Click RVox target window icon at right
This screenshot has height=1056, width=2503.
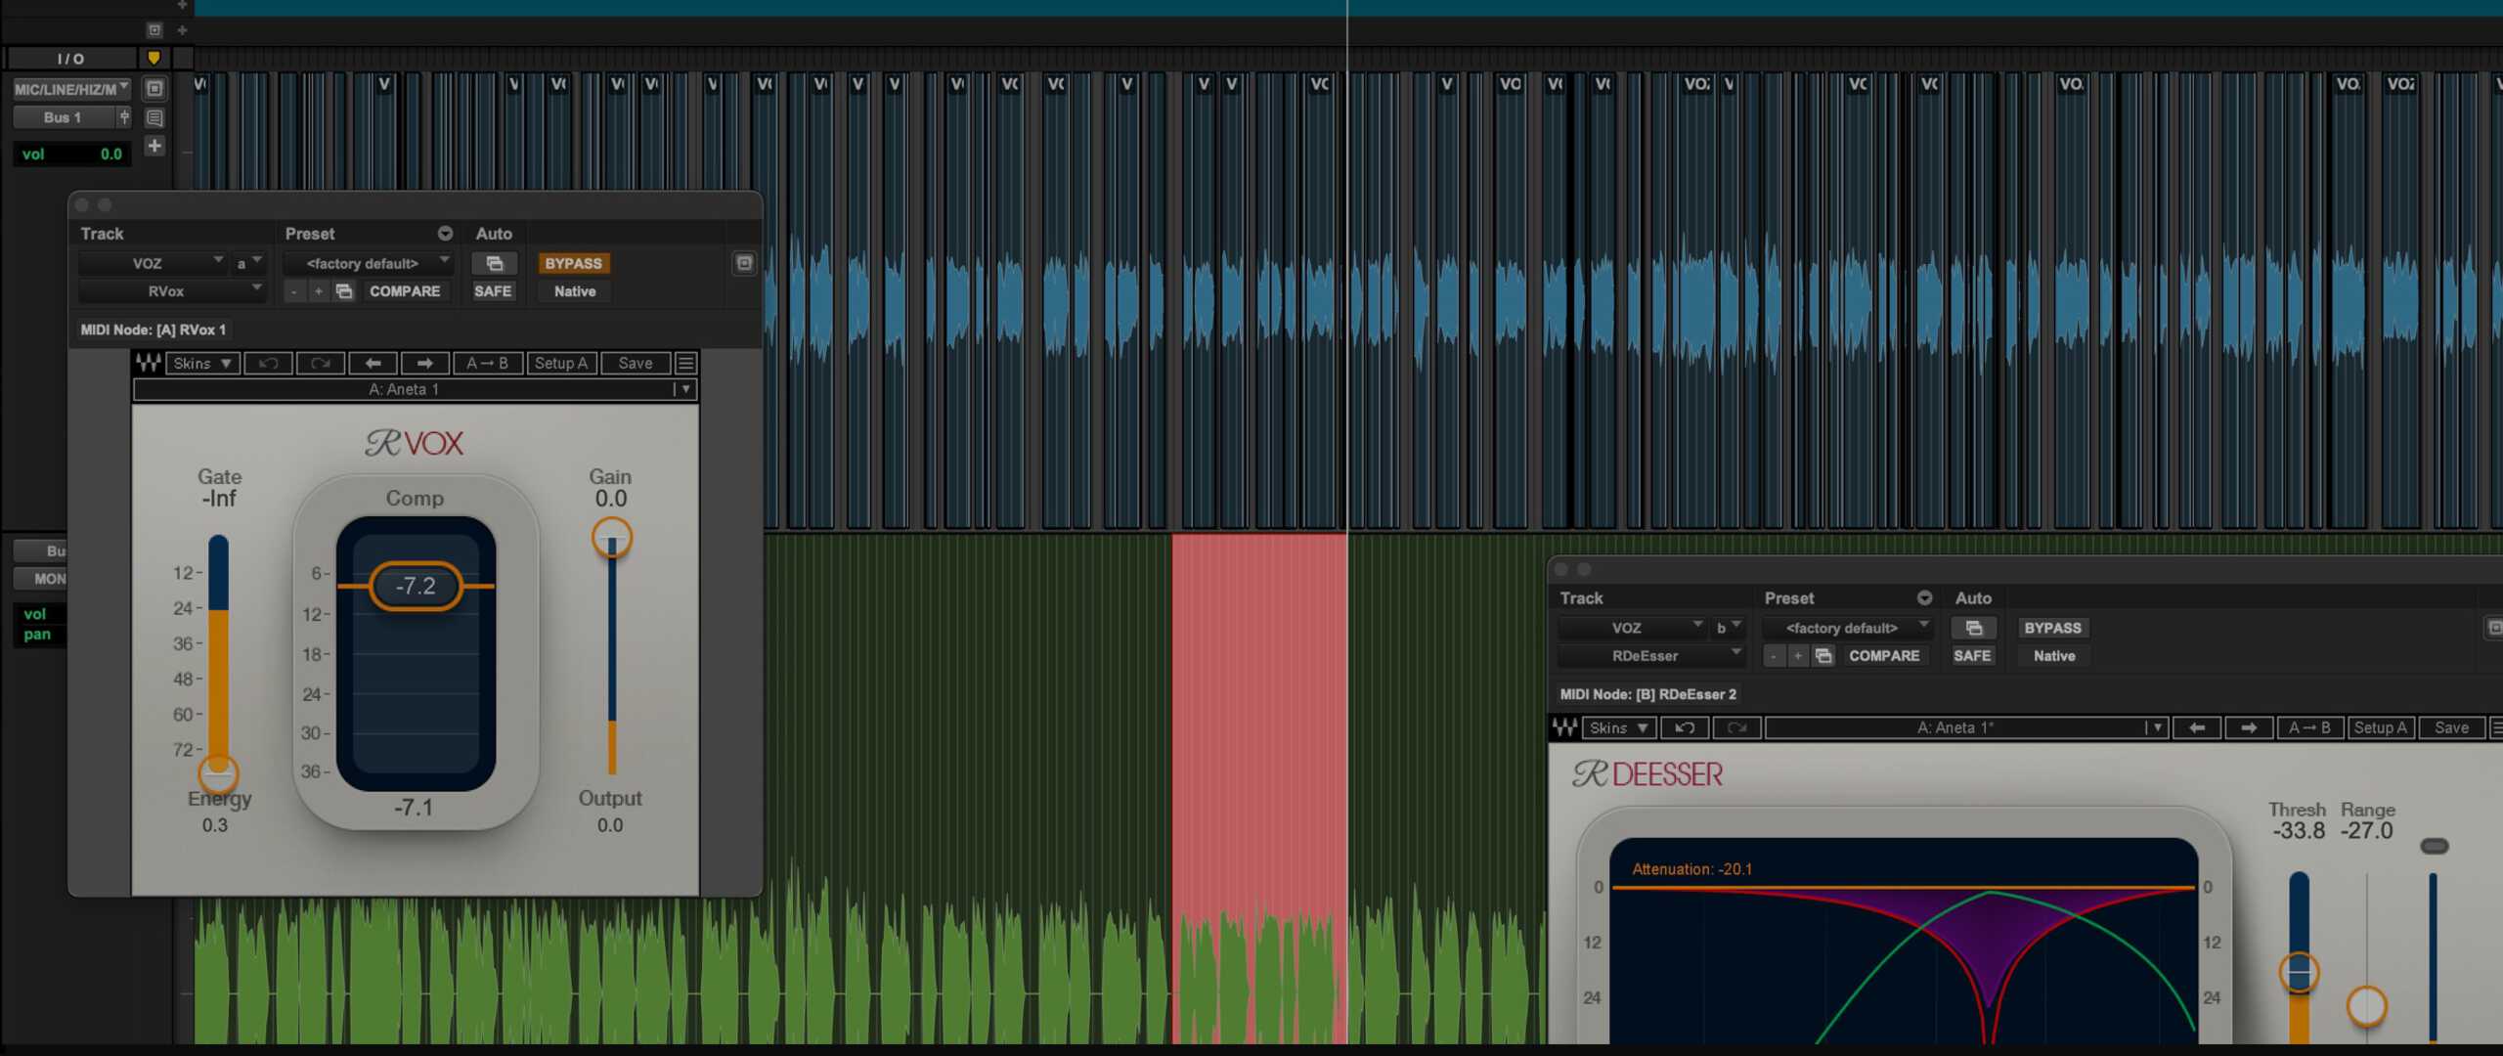744,263
